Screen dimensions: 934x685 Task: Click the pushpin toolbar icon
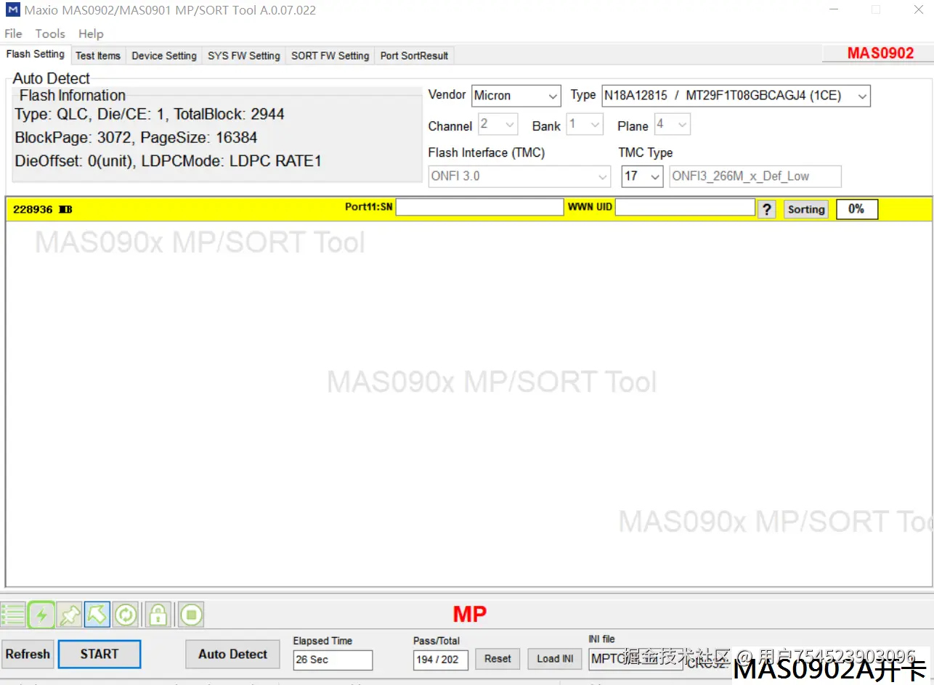[x=70, y=615]
